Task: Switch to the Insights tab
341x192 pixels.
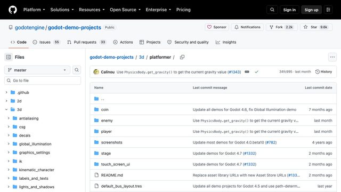Action: pyautogui.click(x=226, y=42)
